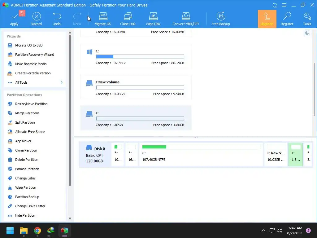
Task: Open File Explorer from taskbar
Action: [x=24, y=231]
